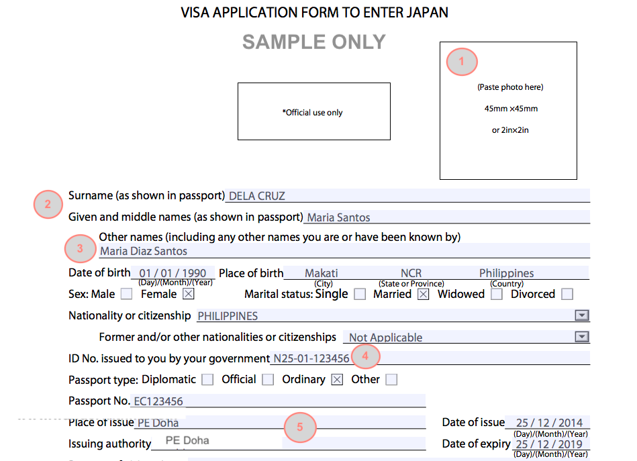Check the Diplomatic passport type box
This screenshot has width=637, height=461.
pos(207,380)
